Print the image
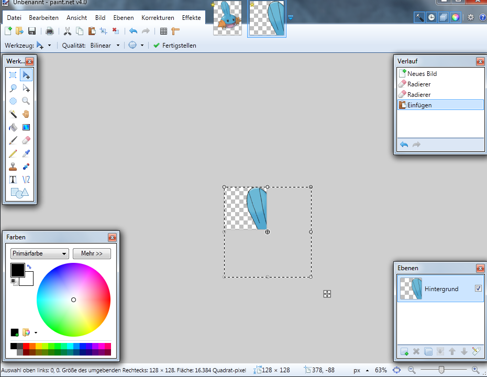Viewport: 487px width, 377px height. (50, 31)
